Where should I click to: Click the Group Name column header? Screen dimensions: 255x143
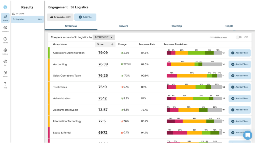[60, 44]
